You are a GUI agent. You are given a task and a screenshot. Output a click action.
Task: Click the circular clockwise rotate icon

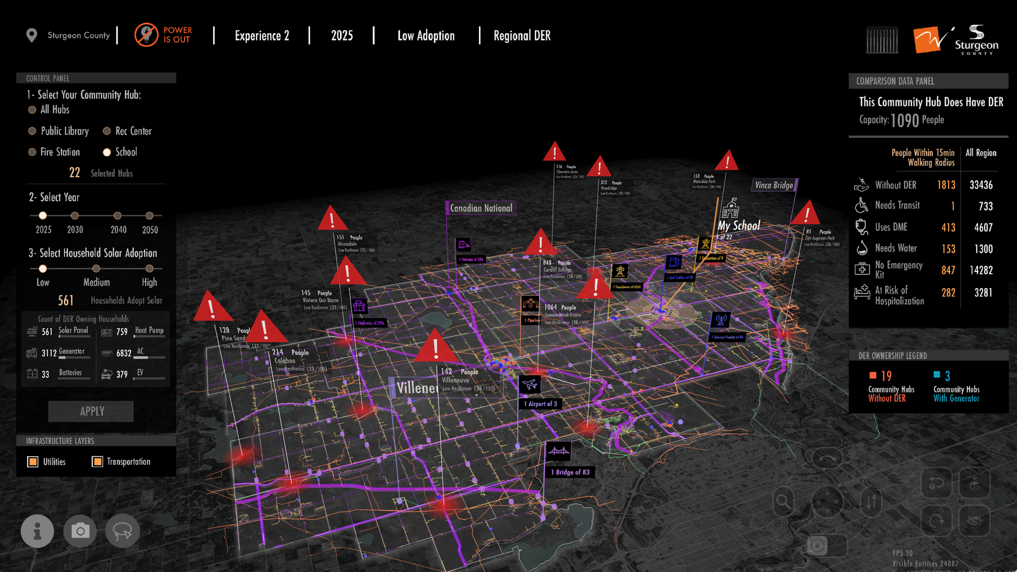[x=936, y=520]
